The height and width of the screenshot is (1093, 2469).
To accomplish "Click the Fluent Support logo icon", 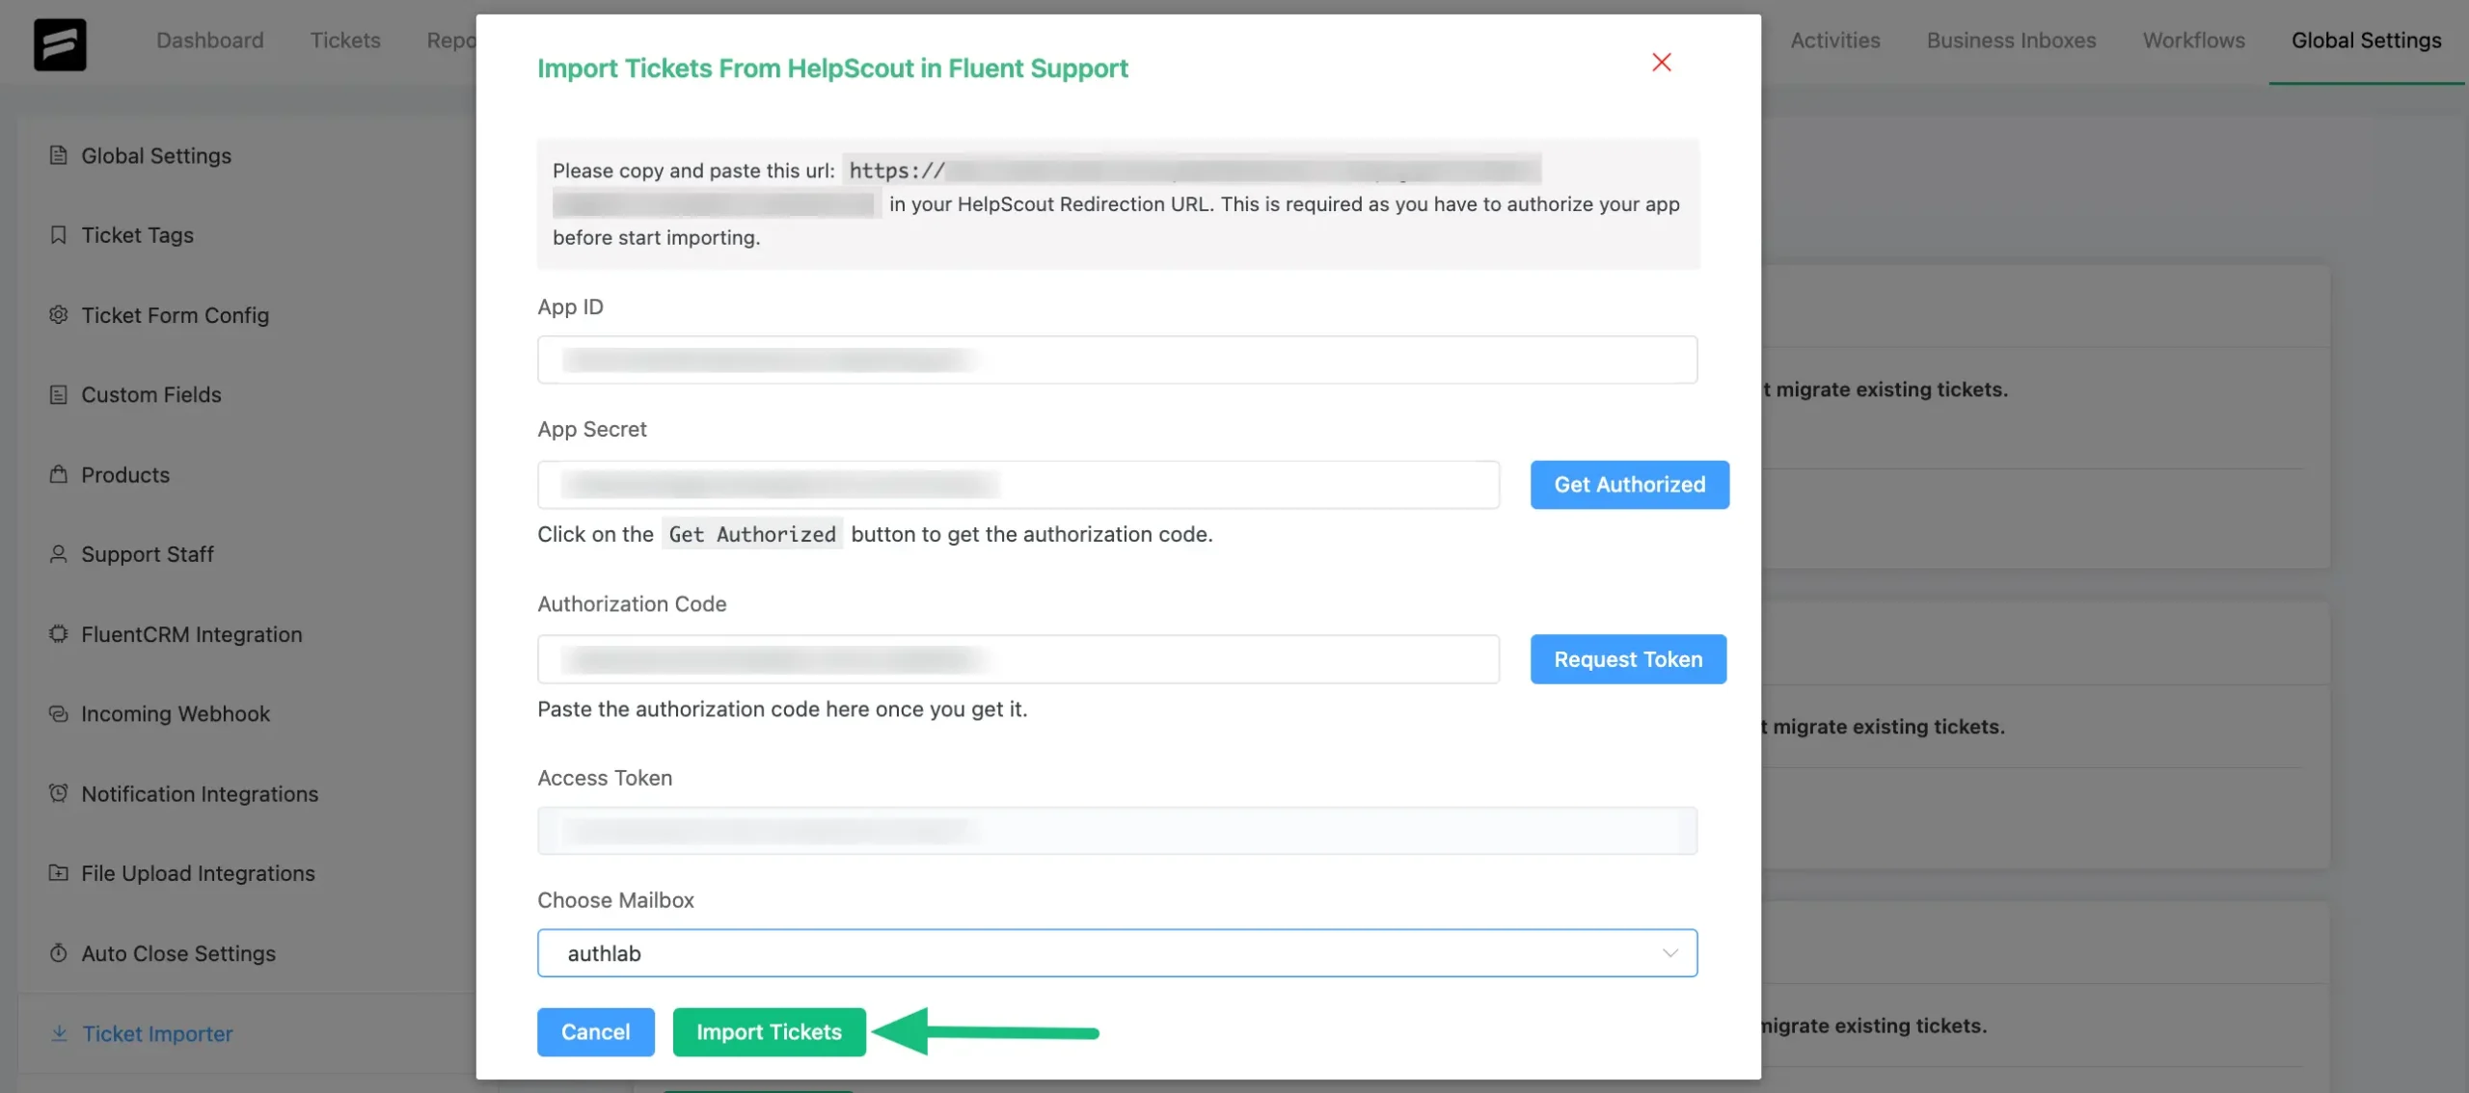I will pyautogui.click(x=60, y=44).
